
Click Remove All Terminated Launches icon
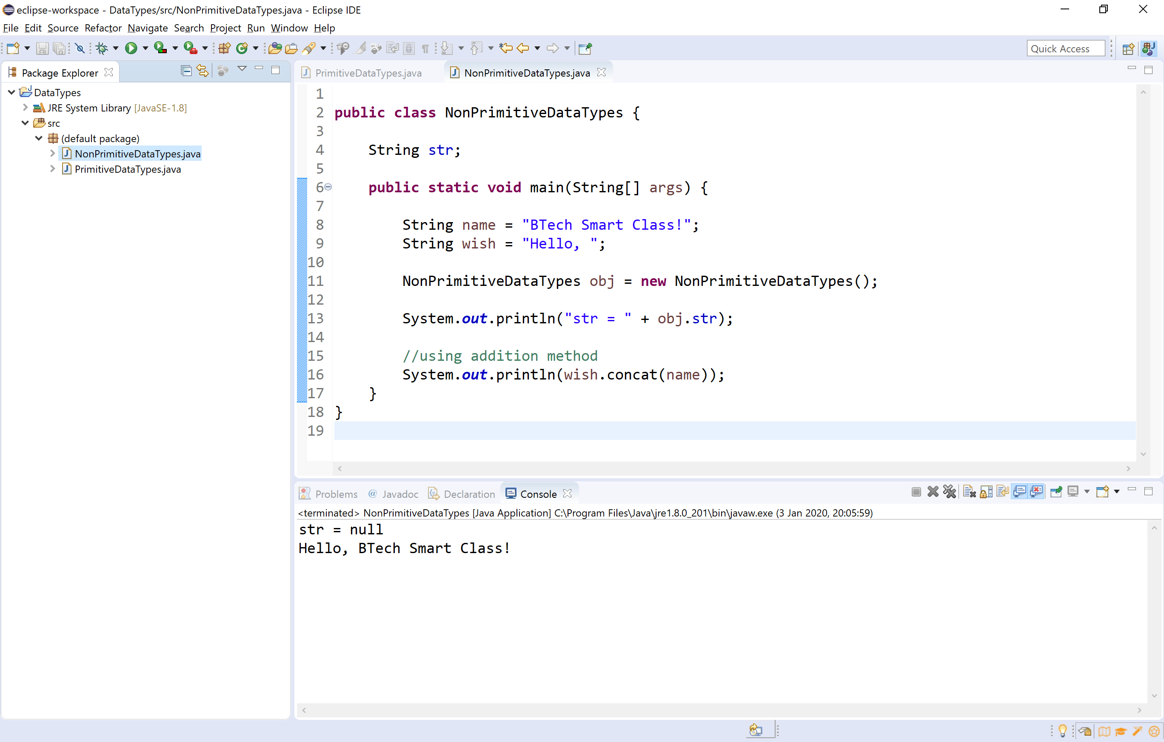point(950,491)
